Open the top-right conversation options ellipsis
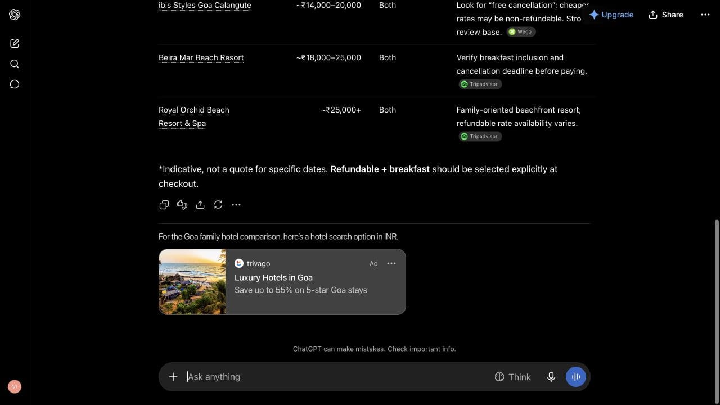Image resolution: width=720 pixels, height=405 pixels. pyautogui.click(x=705, y=15)
